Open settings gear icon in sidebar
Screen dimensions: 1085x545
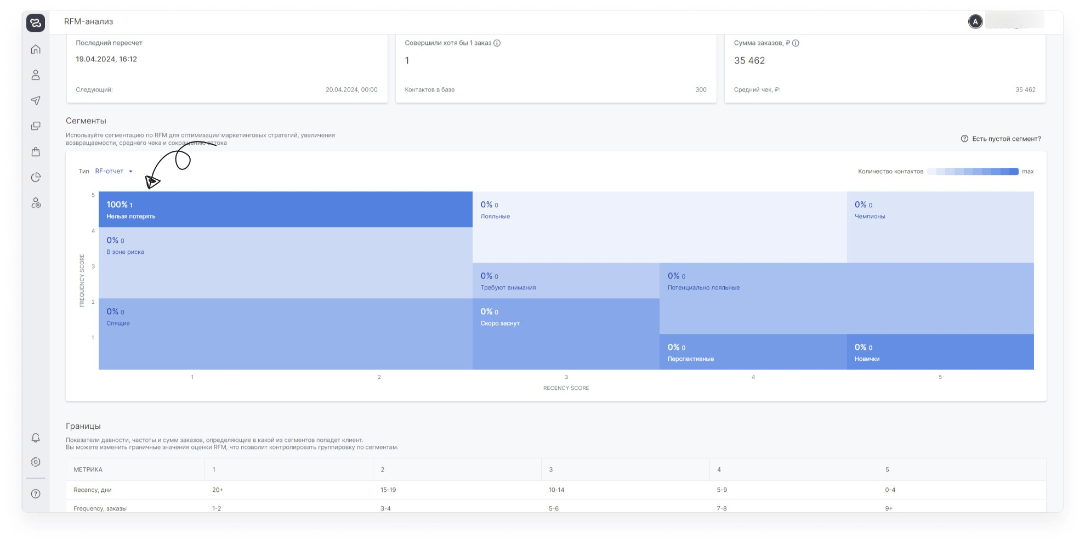coord(36,462)
